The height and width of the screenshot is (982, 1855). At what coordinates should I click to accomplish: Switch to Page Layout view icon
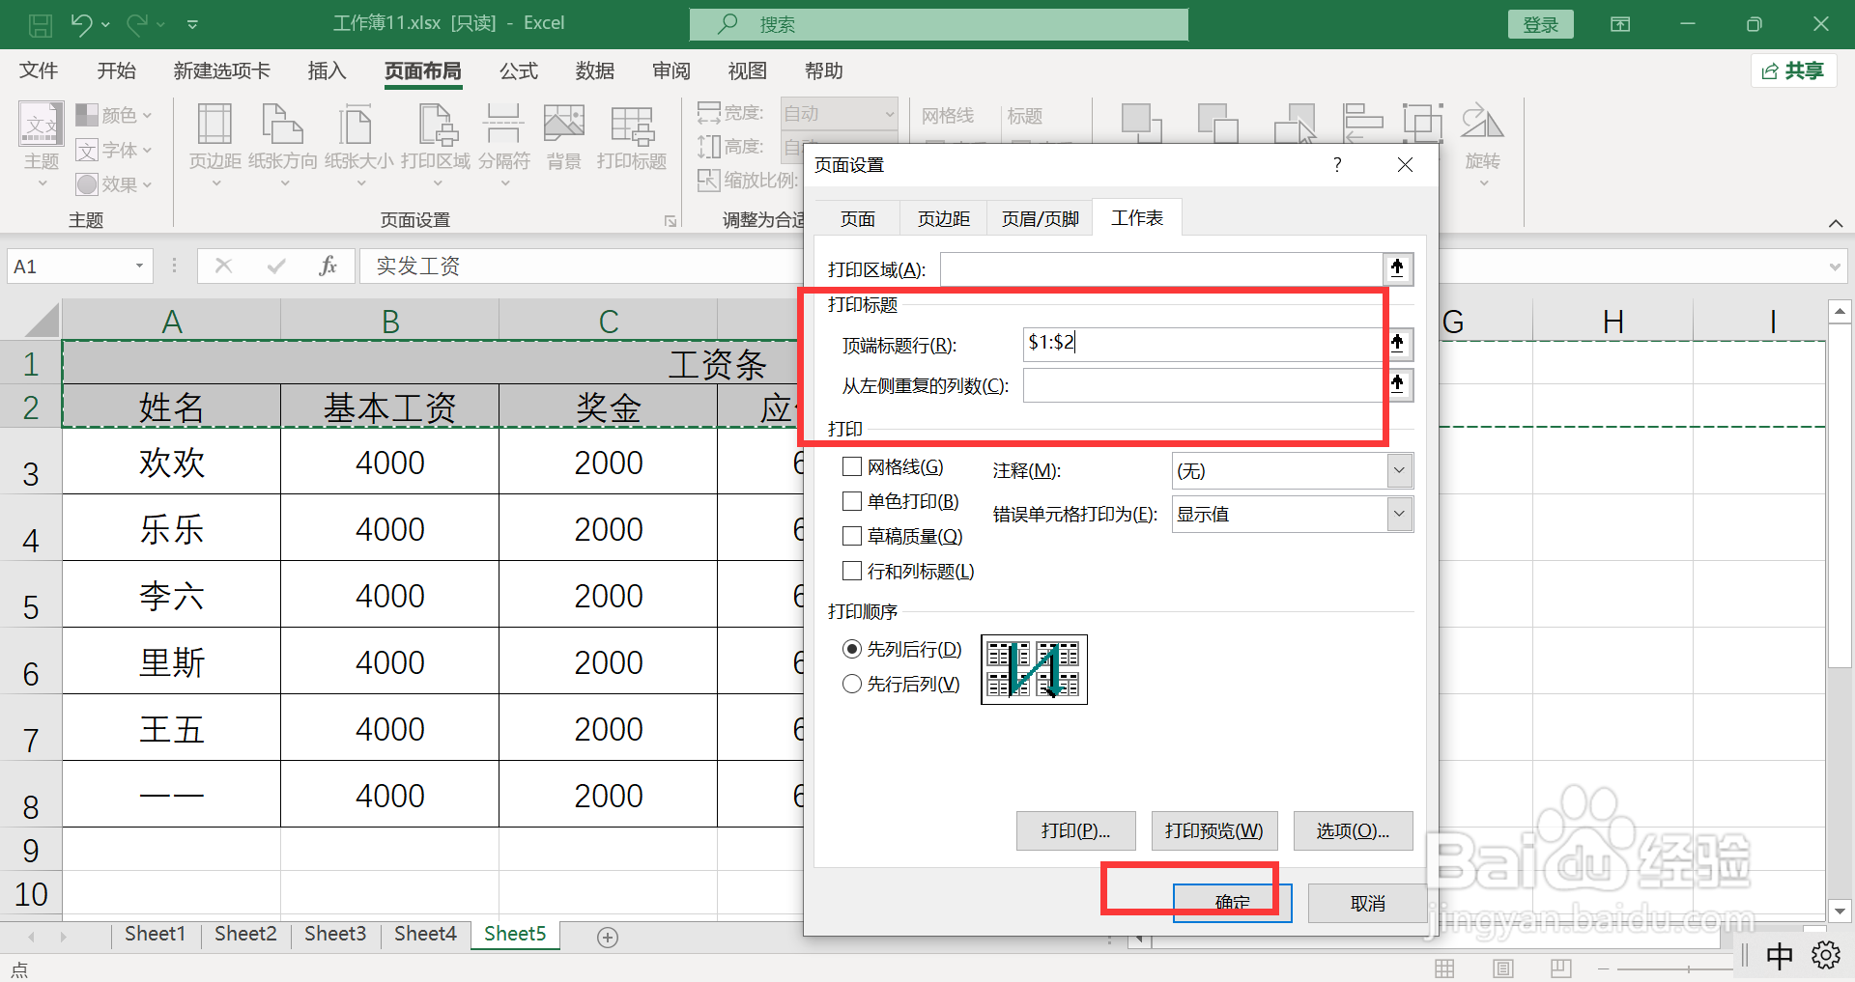(x=1502, y=968)
